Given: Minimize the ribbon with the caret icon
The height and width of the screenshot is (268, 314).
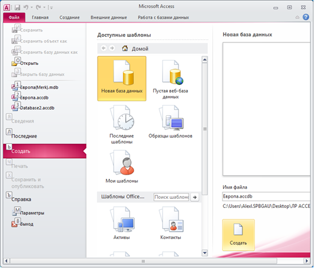Looking at the screenshot, I should click(298, 18).
